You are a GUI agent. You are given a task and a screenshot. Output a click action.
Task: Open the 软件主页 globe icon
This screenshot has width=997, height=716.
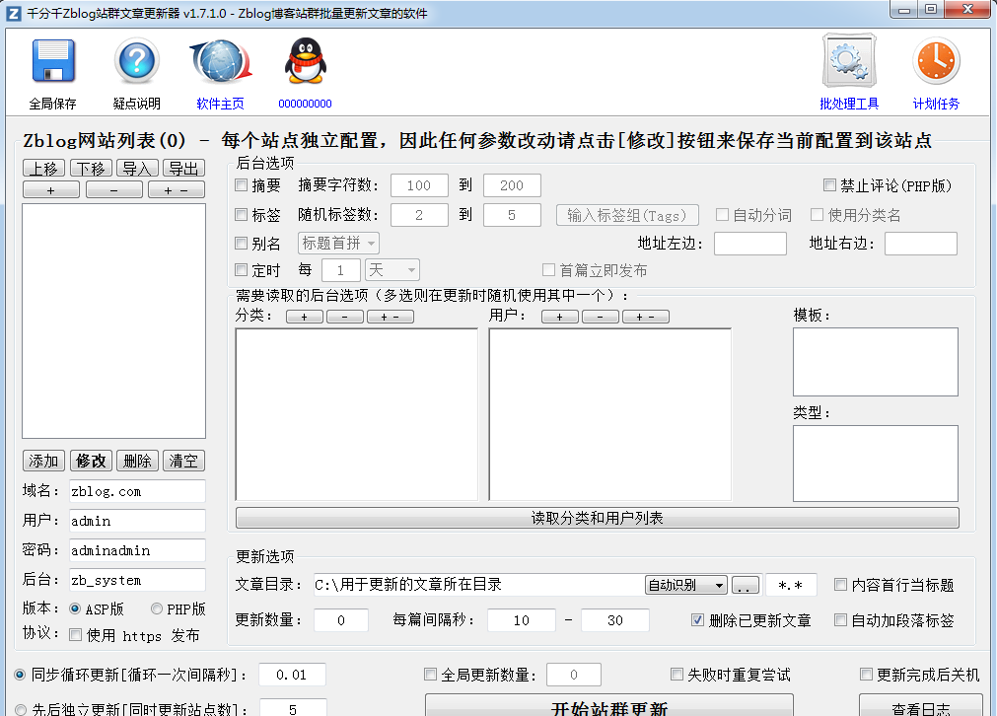point(221,61)
